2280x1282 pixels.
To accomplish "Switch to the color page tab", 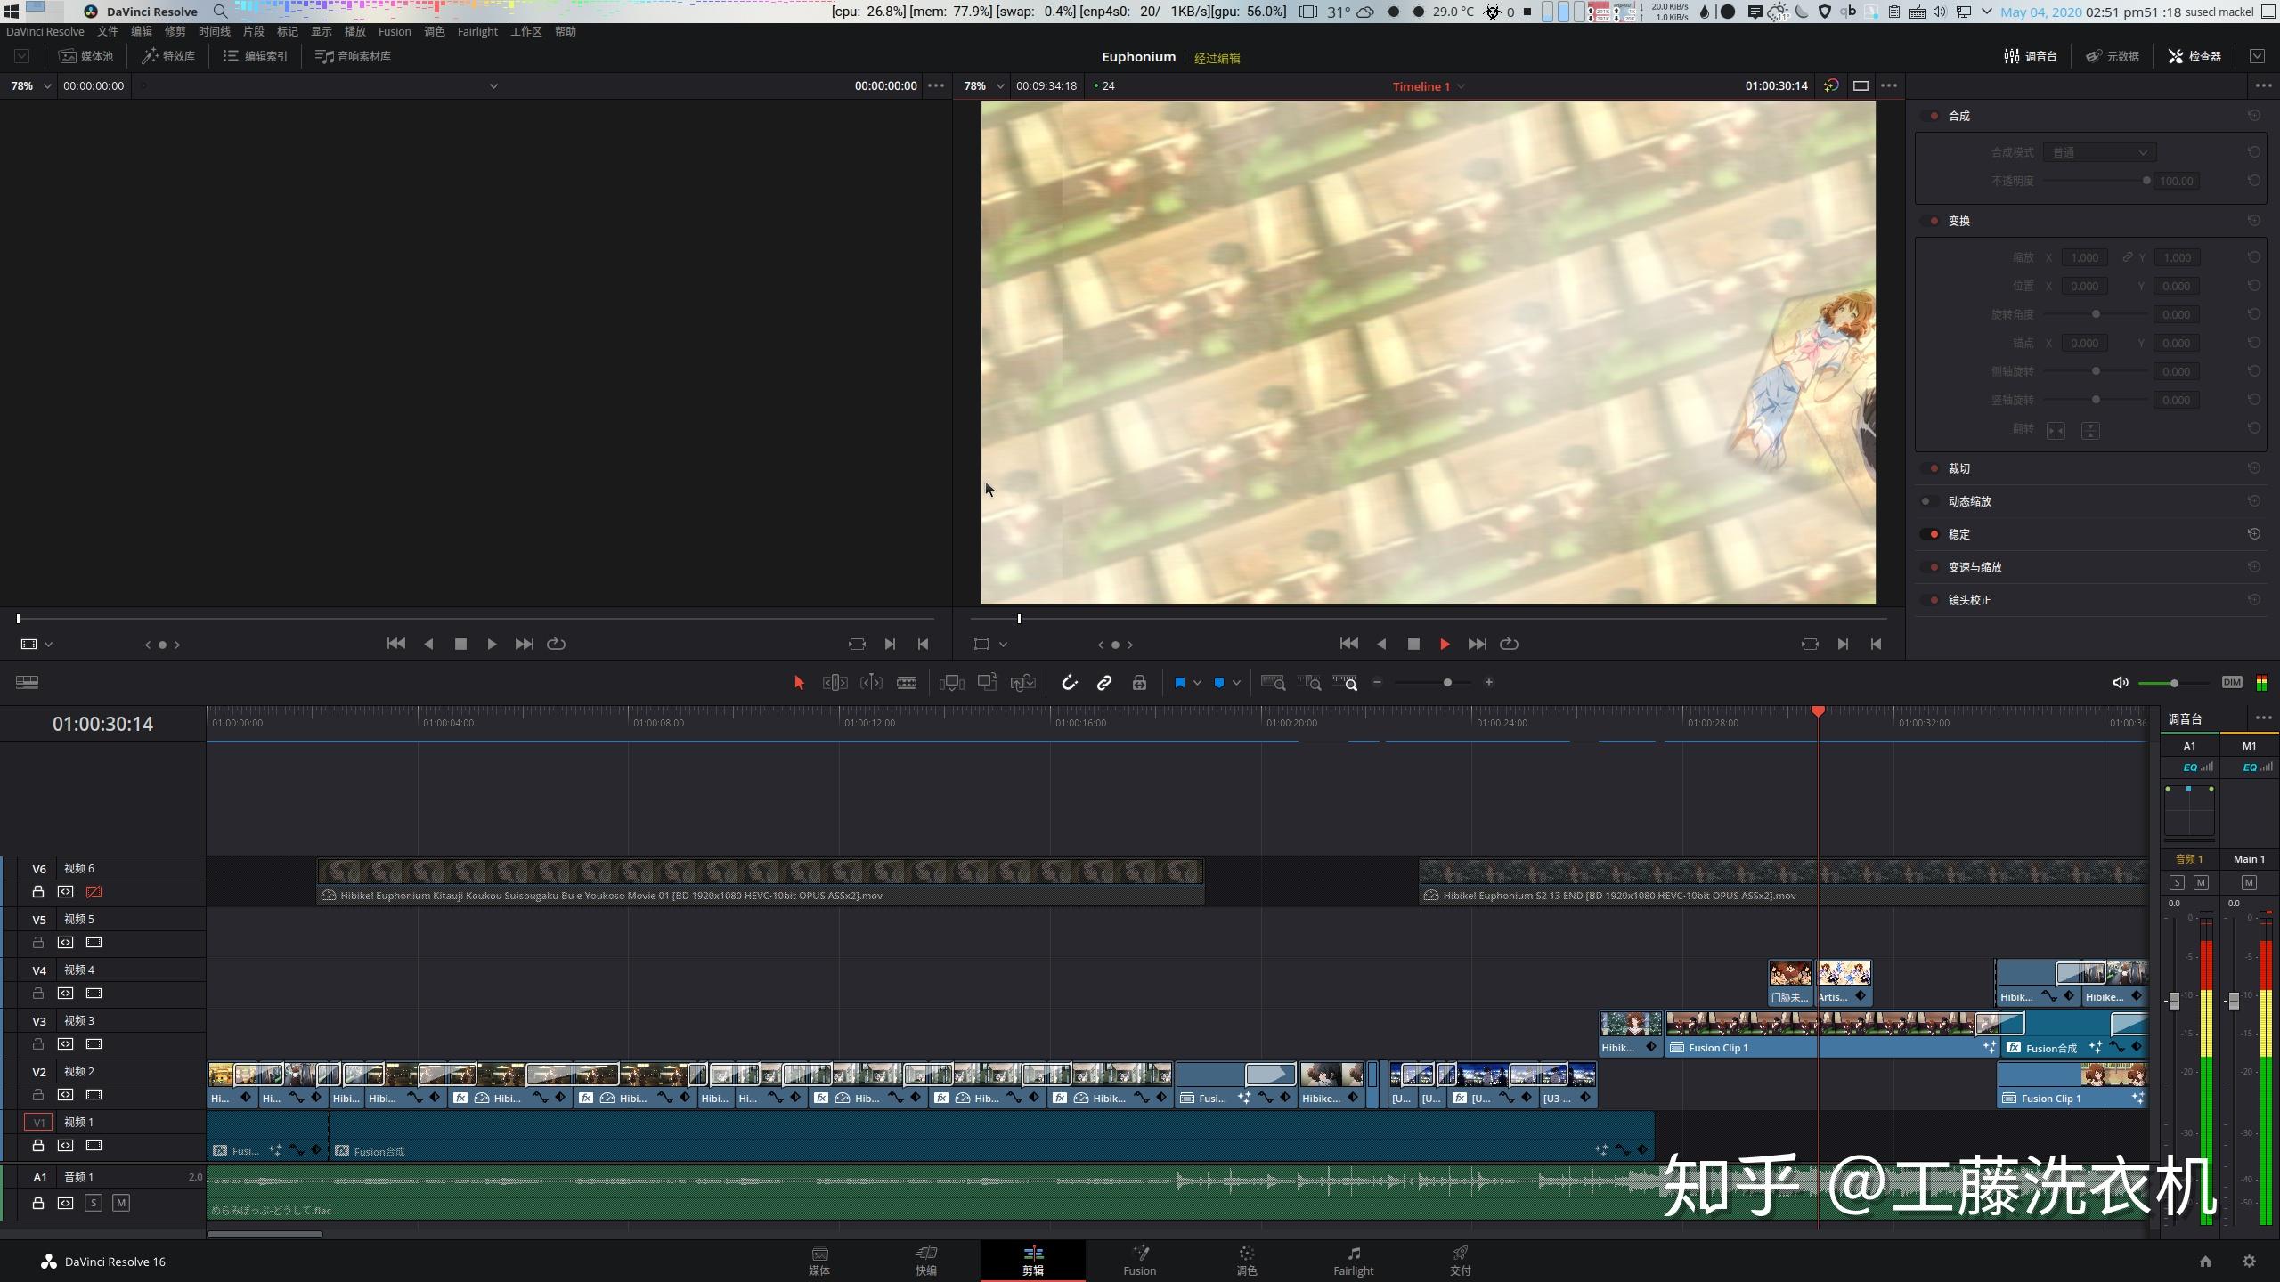I will coord(1246,1261).
